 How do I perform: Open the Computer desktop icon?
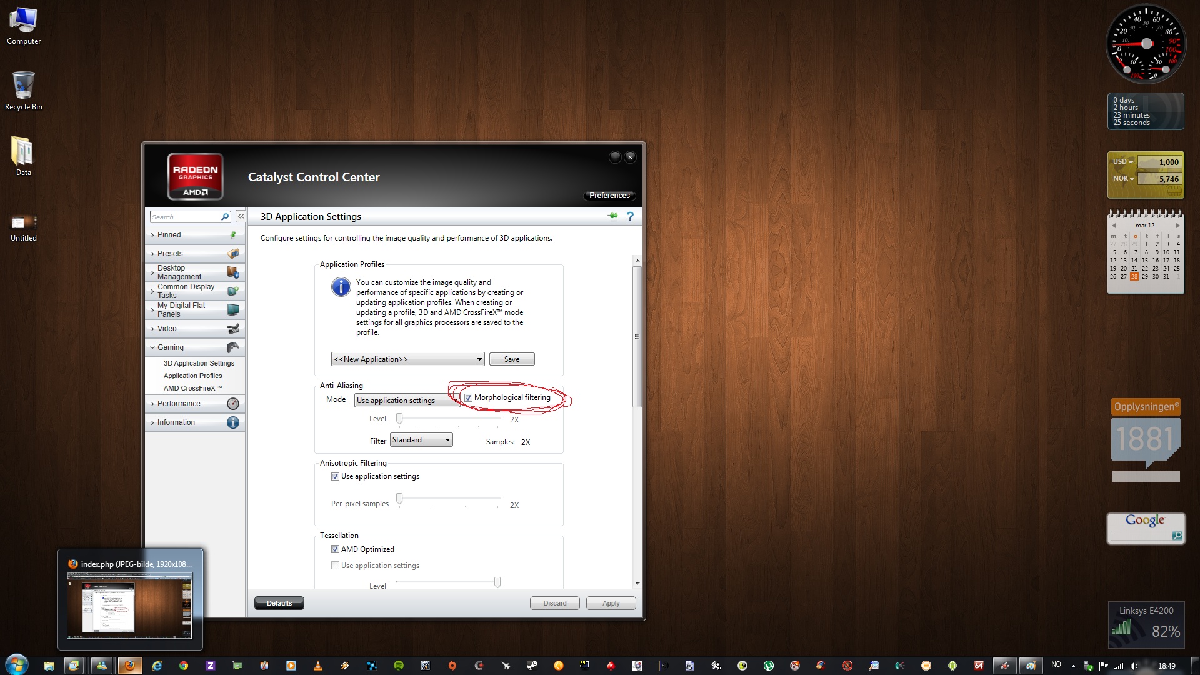24,27
